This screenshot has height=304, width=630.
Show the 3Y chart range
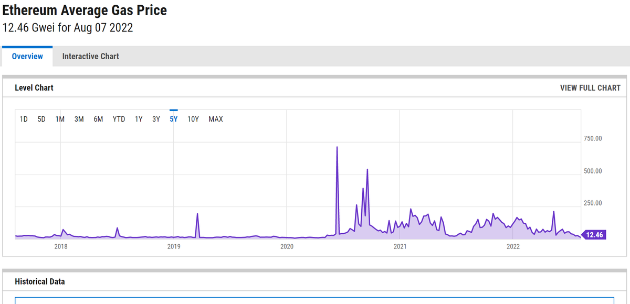(156, 119)
